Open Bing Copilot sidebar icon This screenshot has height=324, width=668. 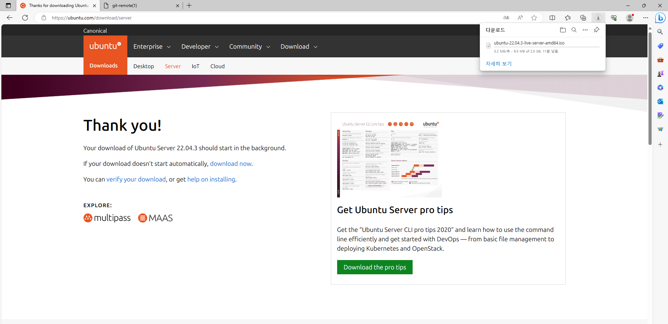point(660,18)
